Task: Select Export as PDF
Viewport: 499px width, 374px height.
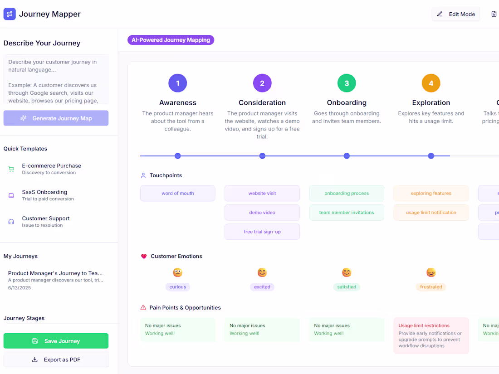Action: [55, 359]
